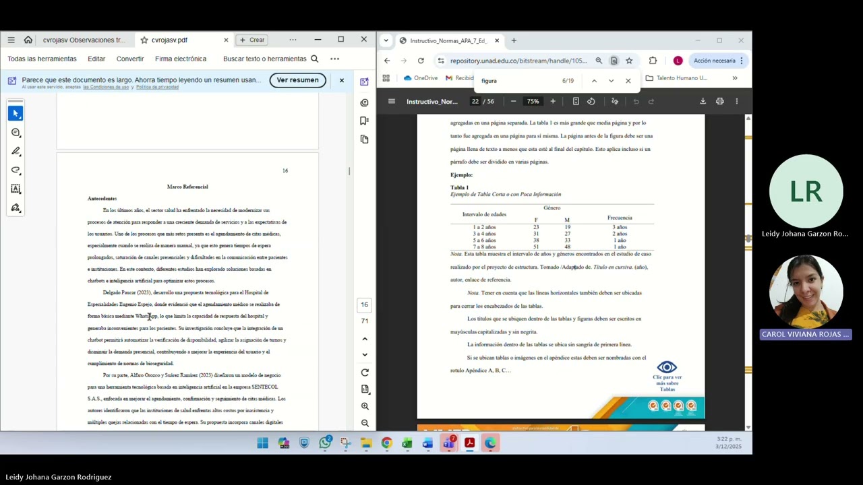The height and width of the screenshot is (485, 863).
Task: Open the bookmarks panel in Acrobat
Action: pyautogui.click(x=365, y=121)
